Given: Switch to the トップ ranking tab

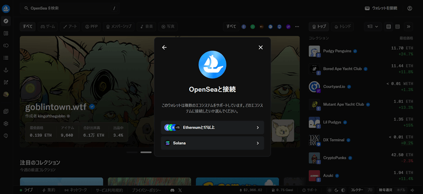Looking at the screenshot, I should point(319,27).
